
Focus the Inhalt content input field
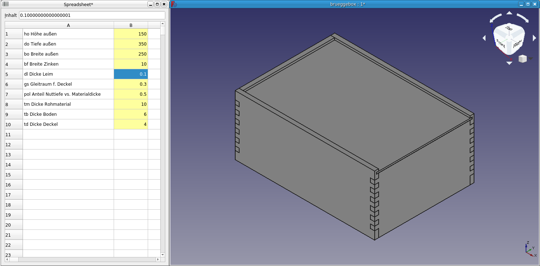[x=92, y=15]
